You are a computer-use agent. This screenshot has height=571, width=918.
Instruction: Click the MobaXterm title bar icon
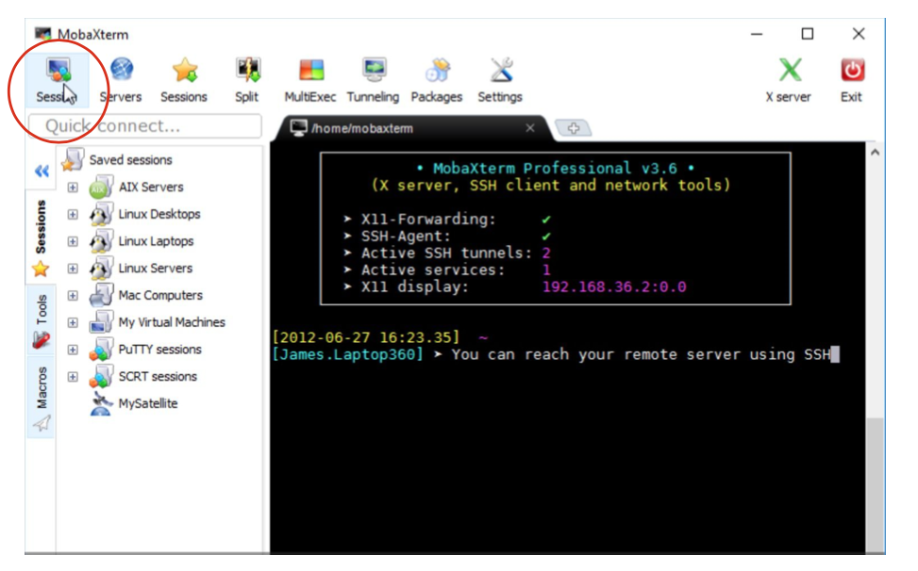[x=42, y=34]
